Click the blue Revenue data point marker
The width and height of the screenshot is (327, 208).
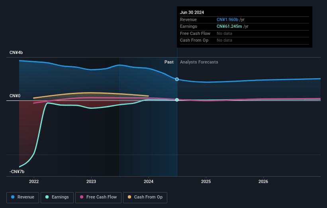coord(177,79)
